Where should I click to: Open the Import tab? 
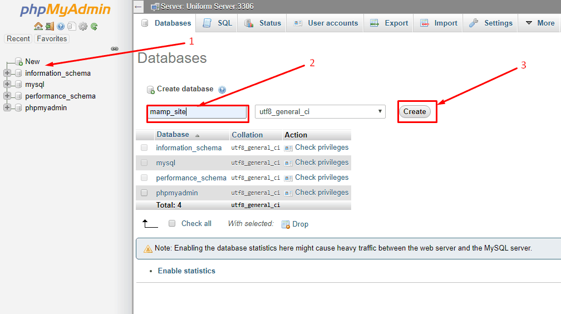(439, 23)
